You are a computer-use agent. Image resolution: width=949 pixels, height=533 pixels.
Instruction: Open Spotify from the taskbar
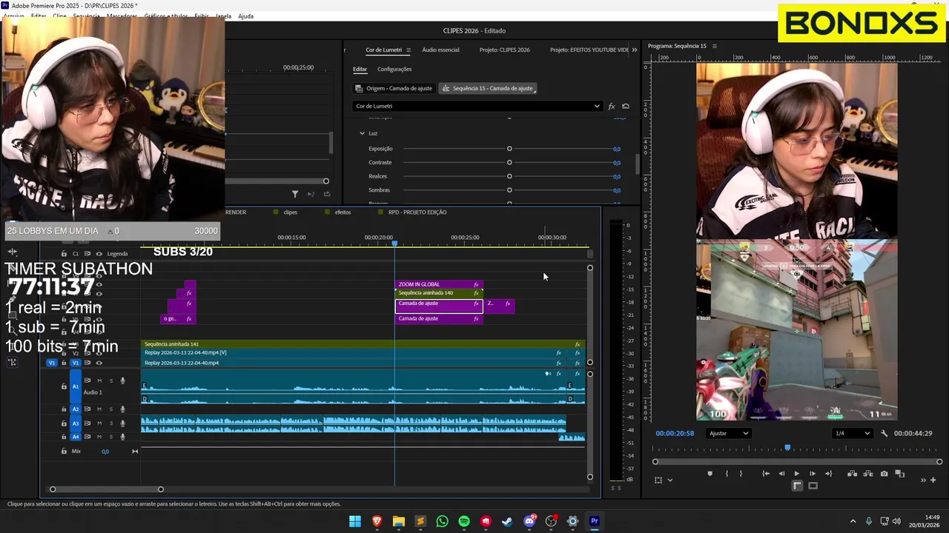464,521
